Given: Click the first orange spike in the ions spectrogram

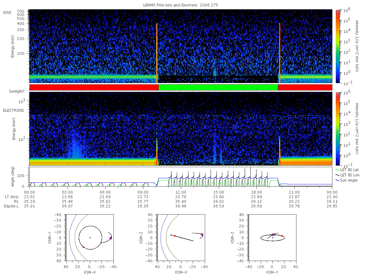Looking at the screenshot, I should [157, 52].
